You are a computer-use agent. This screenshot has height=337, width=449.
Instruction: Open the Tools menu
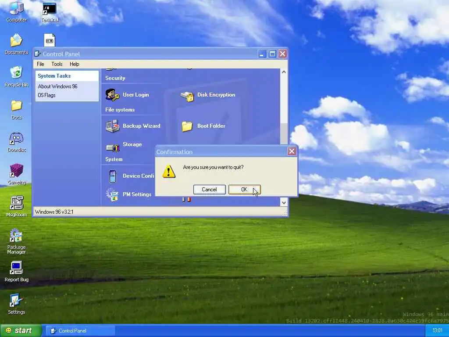57,64
